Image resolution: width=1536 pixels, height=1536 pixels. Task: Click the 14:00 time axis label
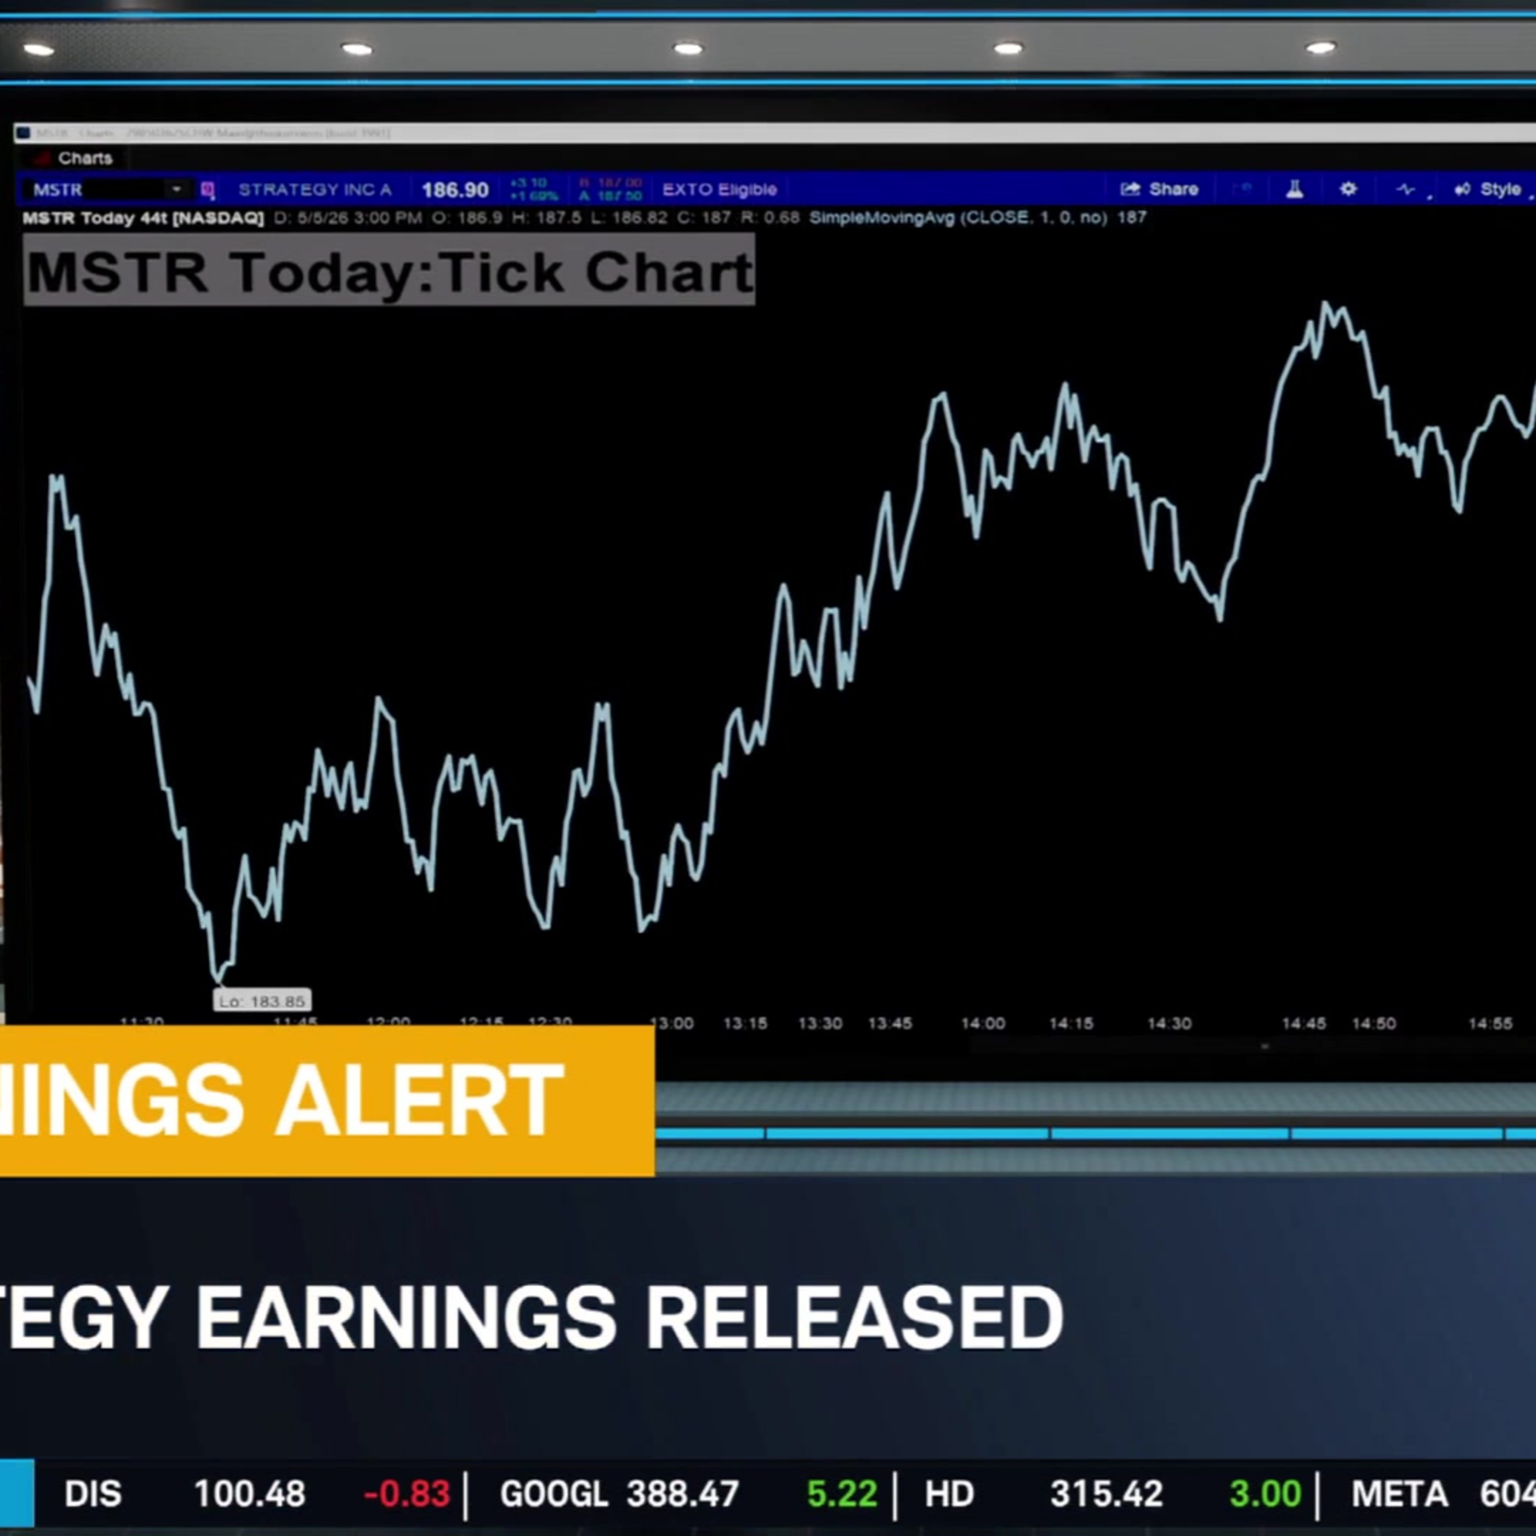[x=984, y=1023]
